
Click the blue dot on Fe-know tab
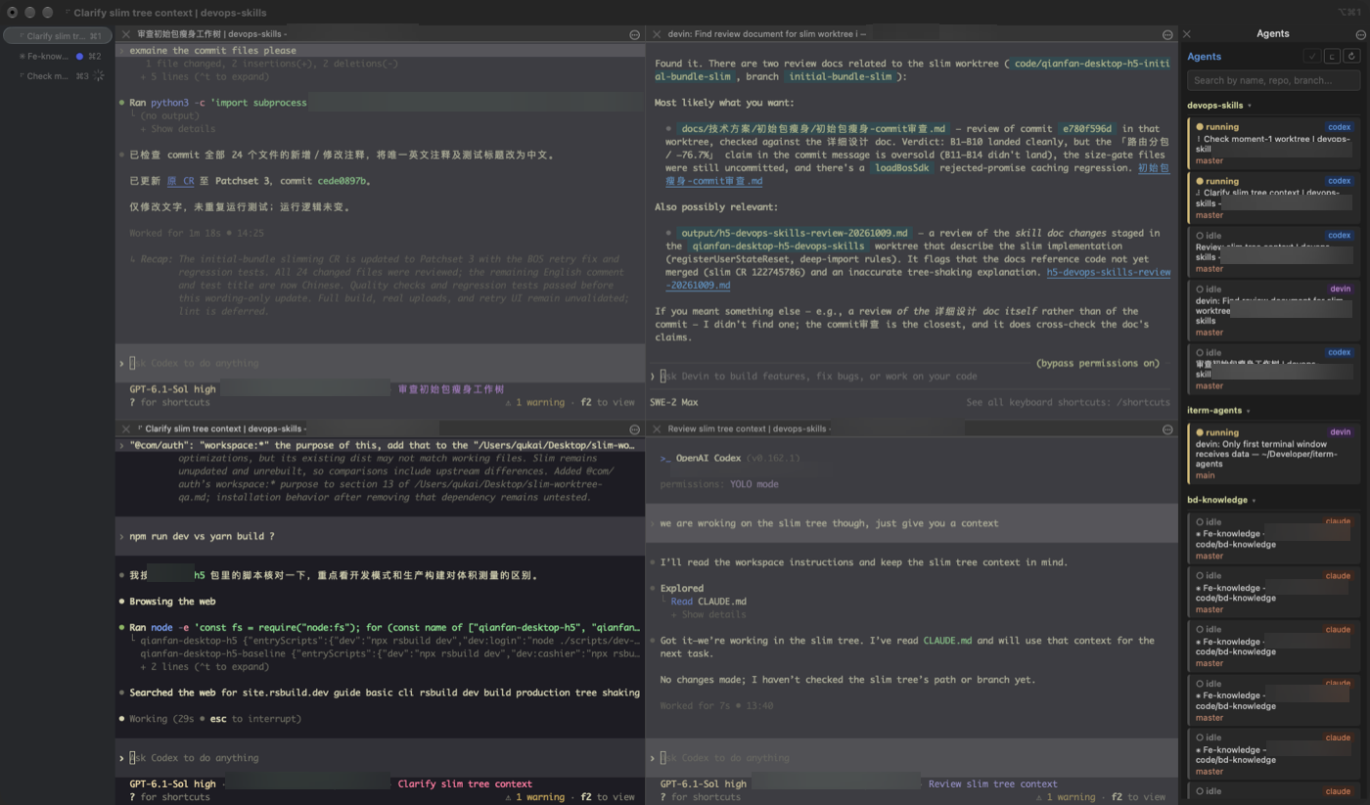click(80, 57)
